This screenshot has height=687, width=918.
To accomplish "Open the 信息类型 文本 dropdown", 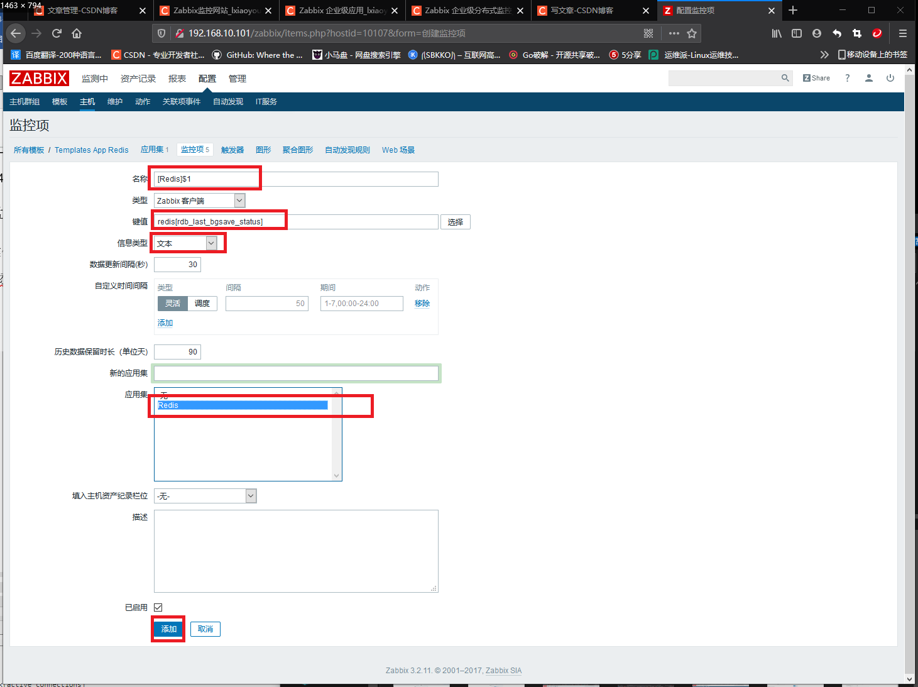I will 186,243.
